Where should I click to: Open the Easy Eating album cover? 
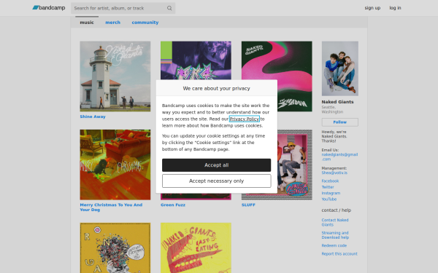tap(196, 248)
